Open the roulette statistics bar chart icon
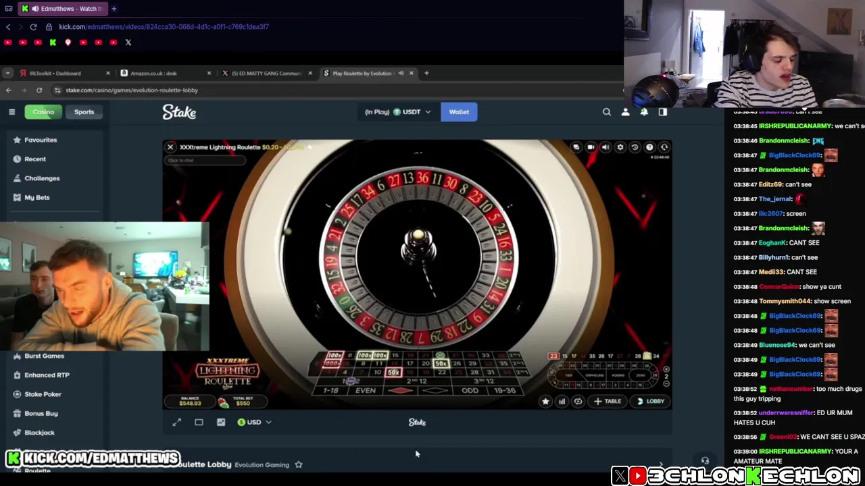The width and height of the screenshot is (865, 486). pos(562,402)
